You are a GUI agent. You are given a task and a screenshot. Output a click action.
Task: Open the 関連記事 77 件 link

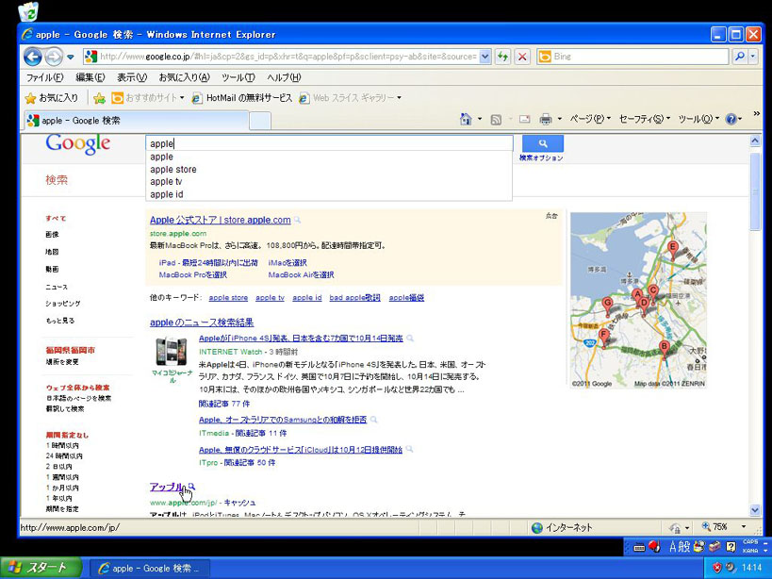click(x=224, y=404)
